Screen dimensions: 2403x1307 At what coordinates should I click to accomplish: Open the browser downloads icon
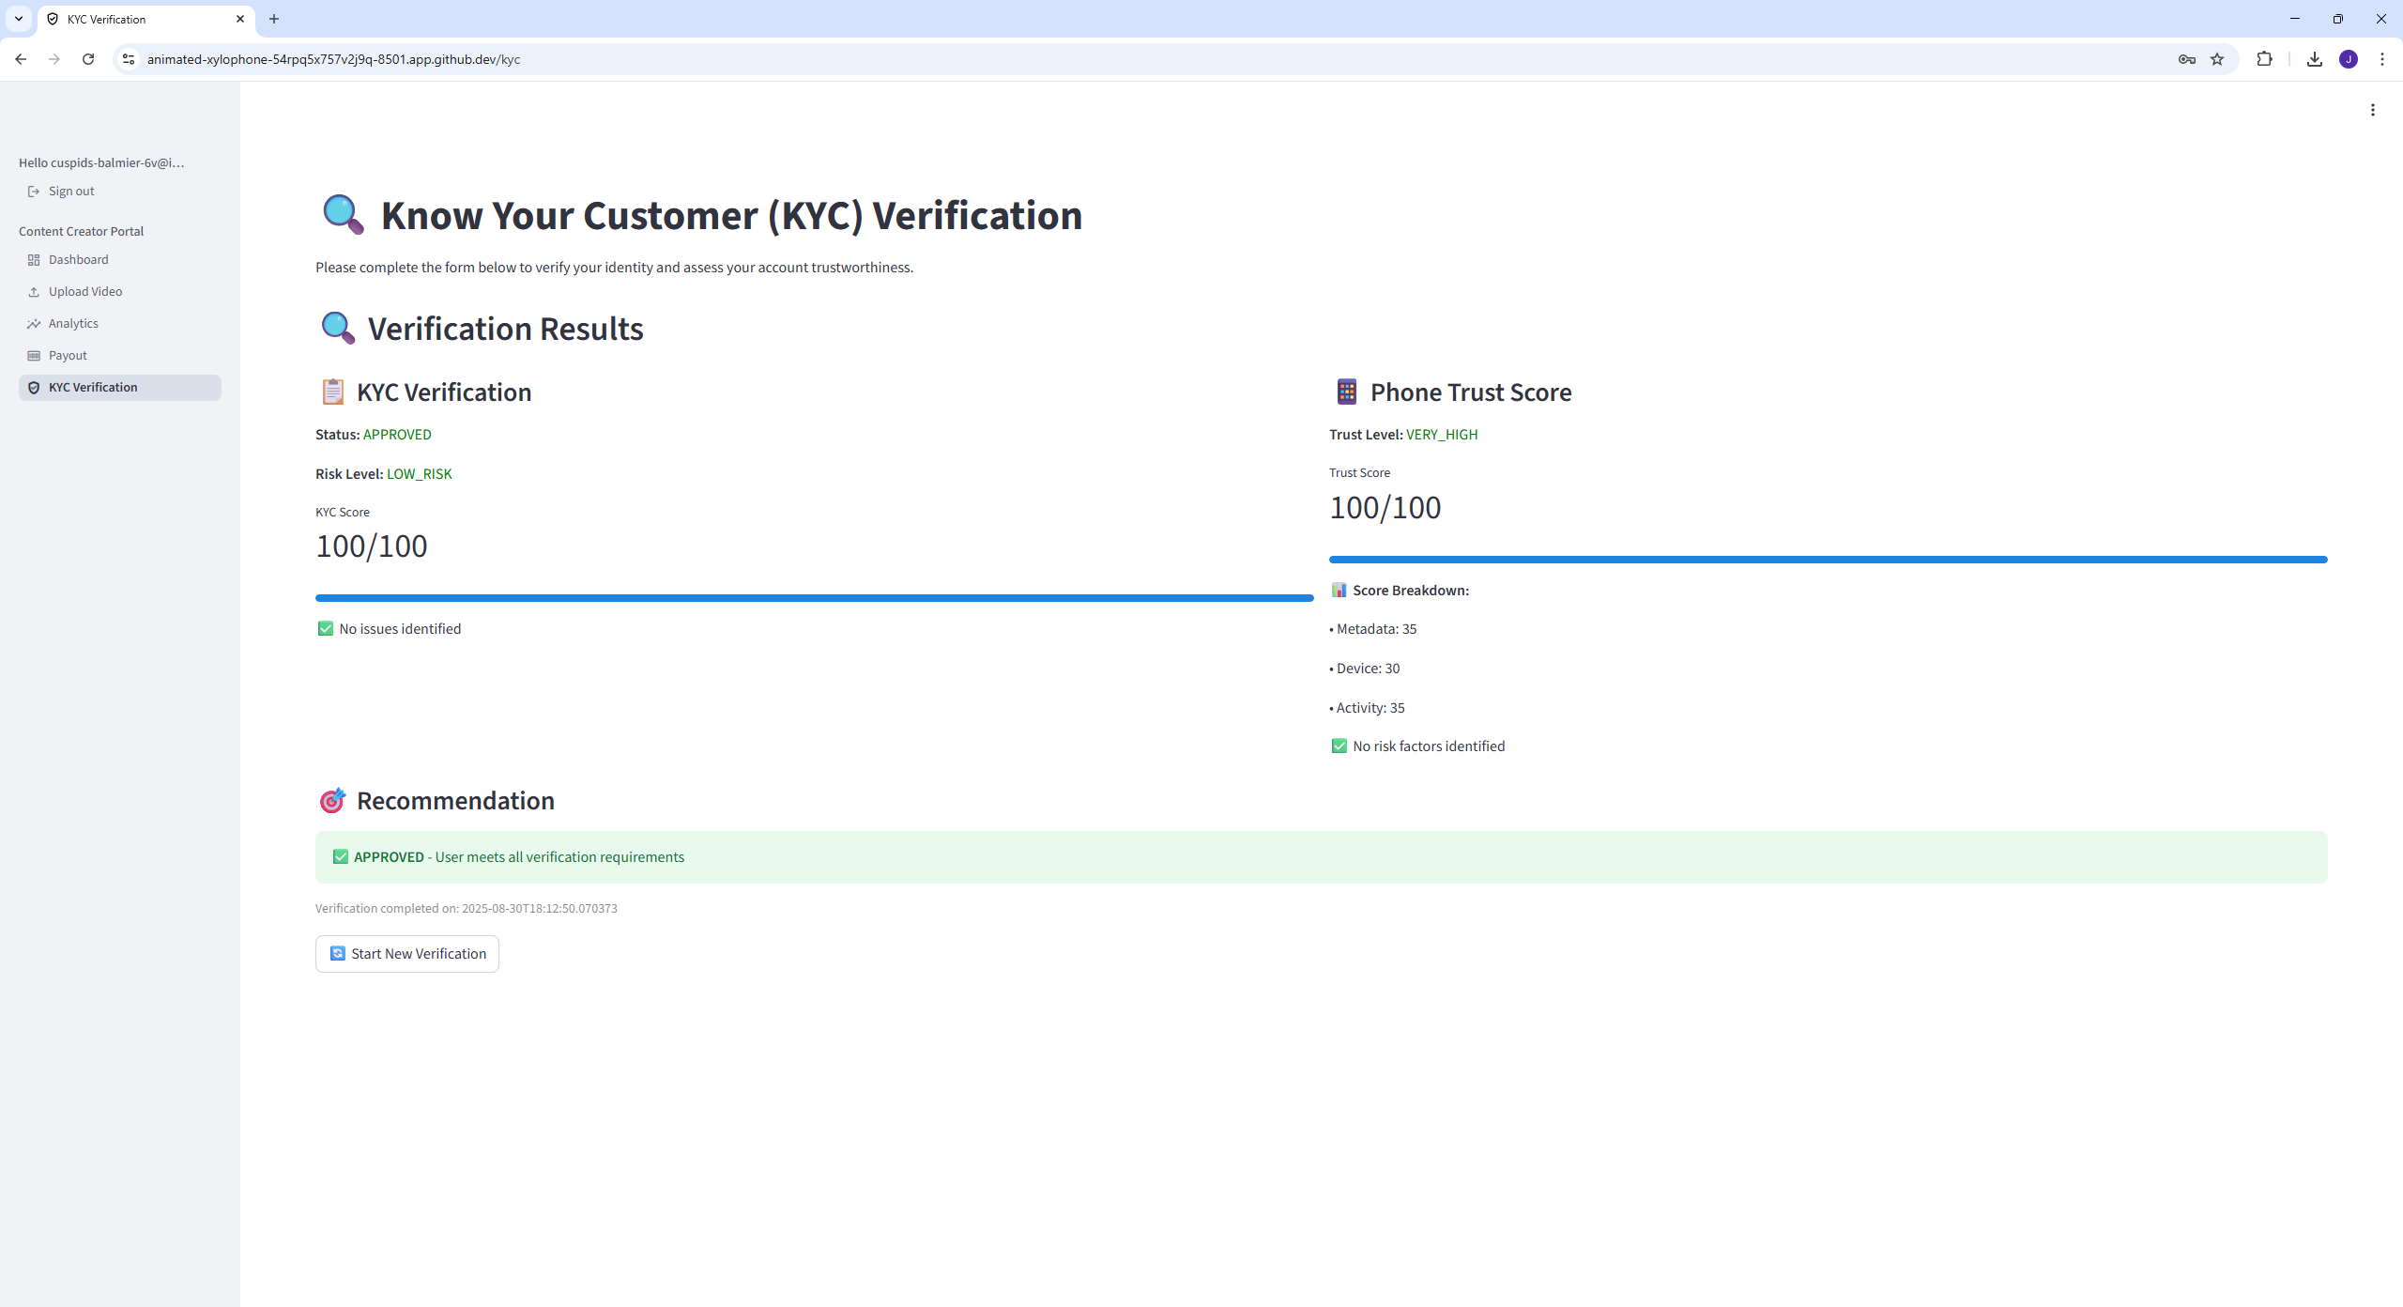tap(2315, 59)
